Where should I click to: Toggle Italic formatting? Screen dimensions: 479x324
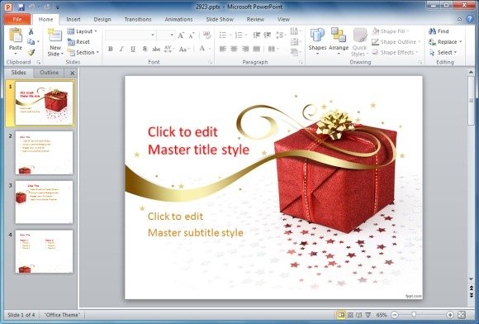click(121, 49)
